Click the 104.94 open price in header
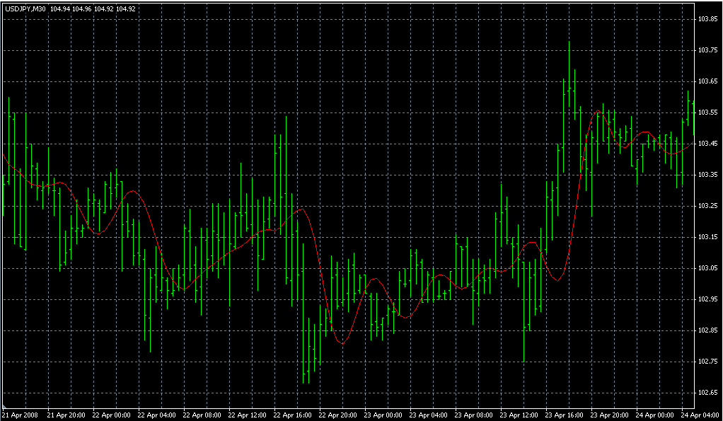The height and width of the screenshot is (421, 723). point(59,9)
